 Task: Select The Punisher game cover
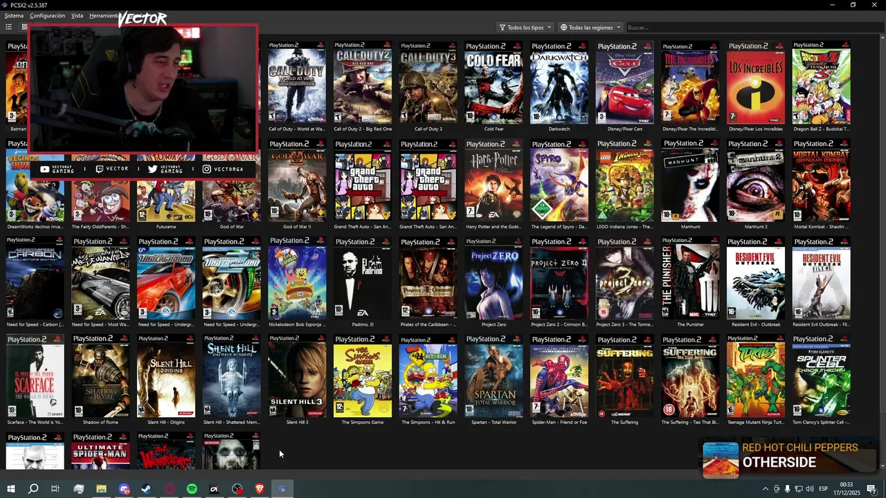pos(690,279)
